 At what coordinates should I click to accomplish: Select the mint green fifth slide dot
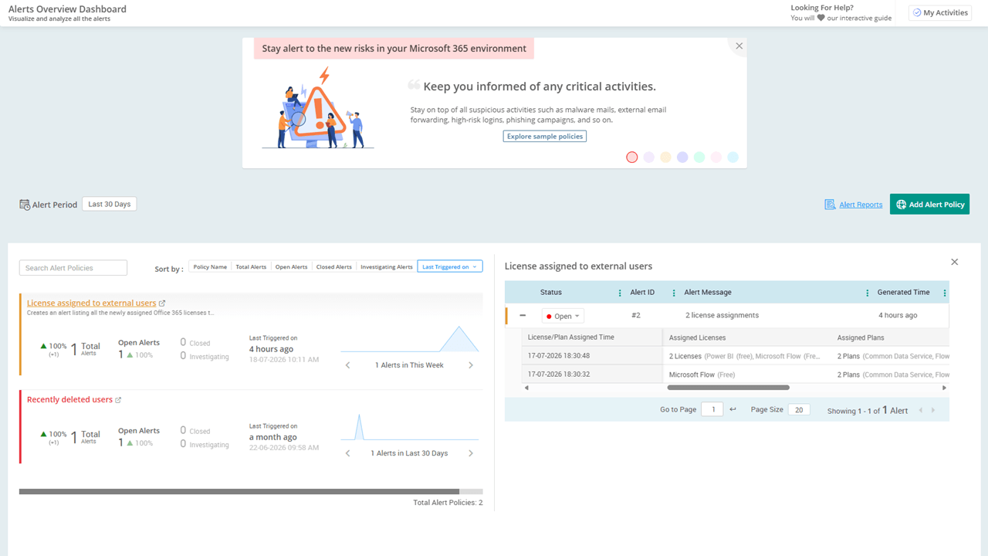699,158
